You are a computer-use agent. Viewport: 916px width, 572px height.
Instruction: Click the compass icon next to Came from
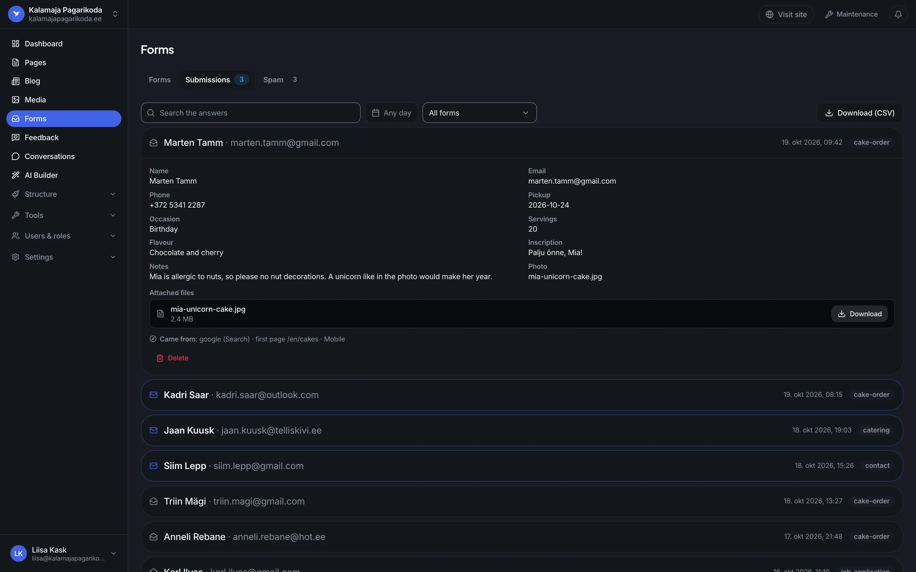[x=153, y=339]
